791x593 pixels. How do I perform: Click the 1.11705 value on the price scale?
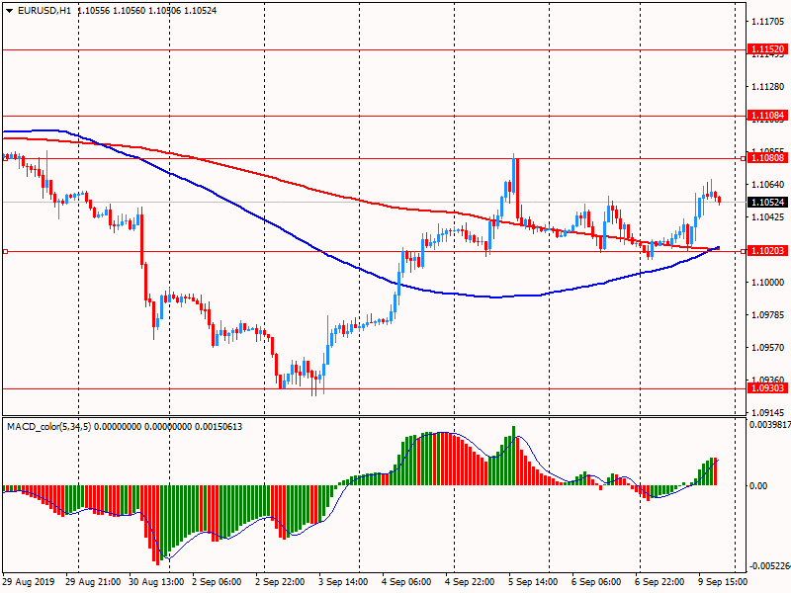pyautogui.click(x=768, y=21)
